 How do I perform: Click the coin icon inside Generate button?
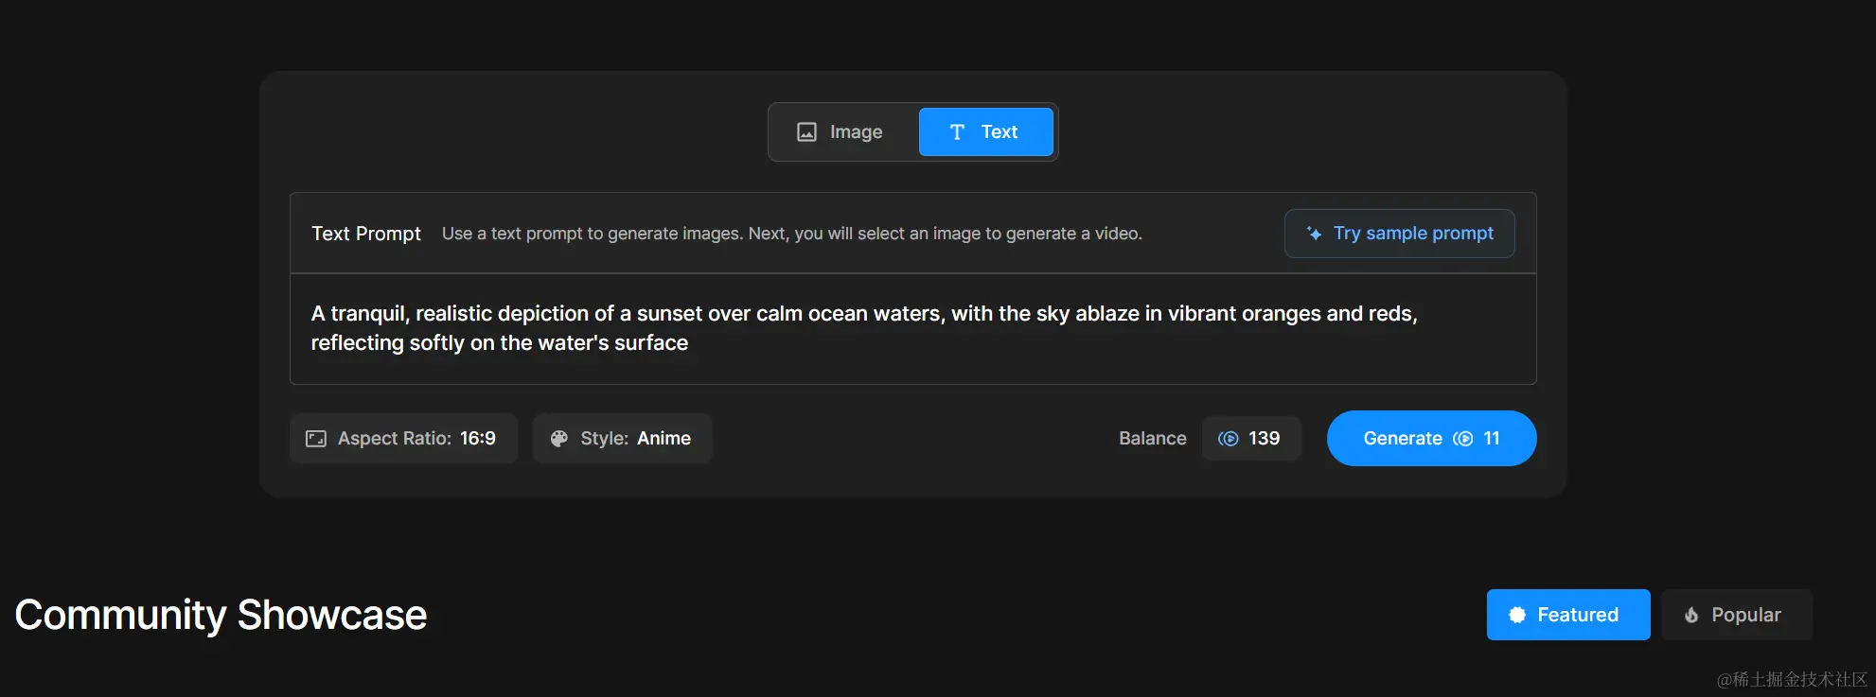coord(1462,439)
